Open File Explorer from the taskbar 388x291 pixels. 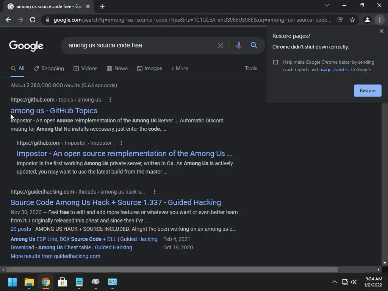click(x=29, y=282)
